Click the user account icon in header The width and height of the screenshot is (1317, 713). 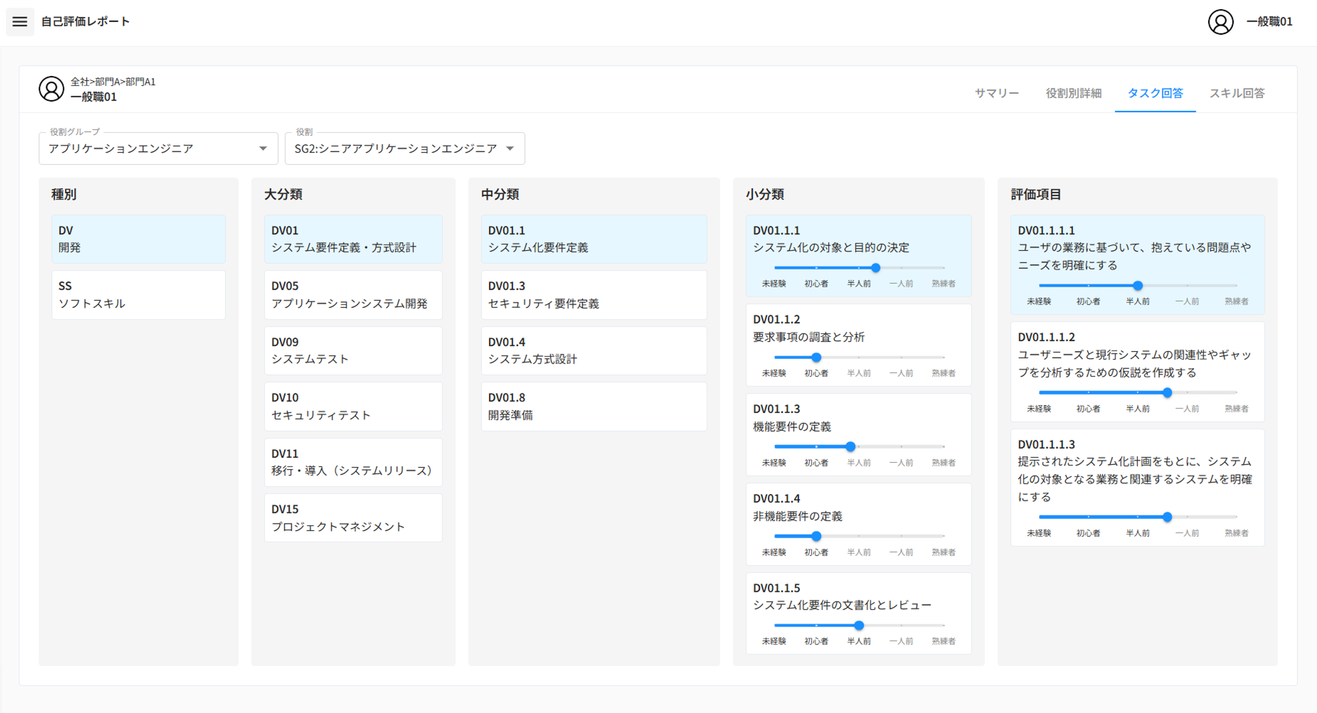1221,22
